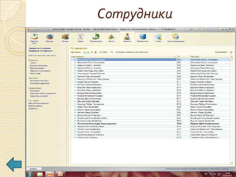The height and width of the screenshot is (177, 236).
Task: Switch to PowerPoint on the taskbar
Action: pos(60,174)
